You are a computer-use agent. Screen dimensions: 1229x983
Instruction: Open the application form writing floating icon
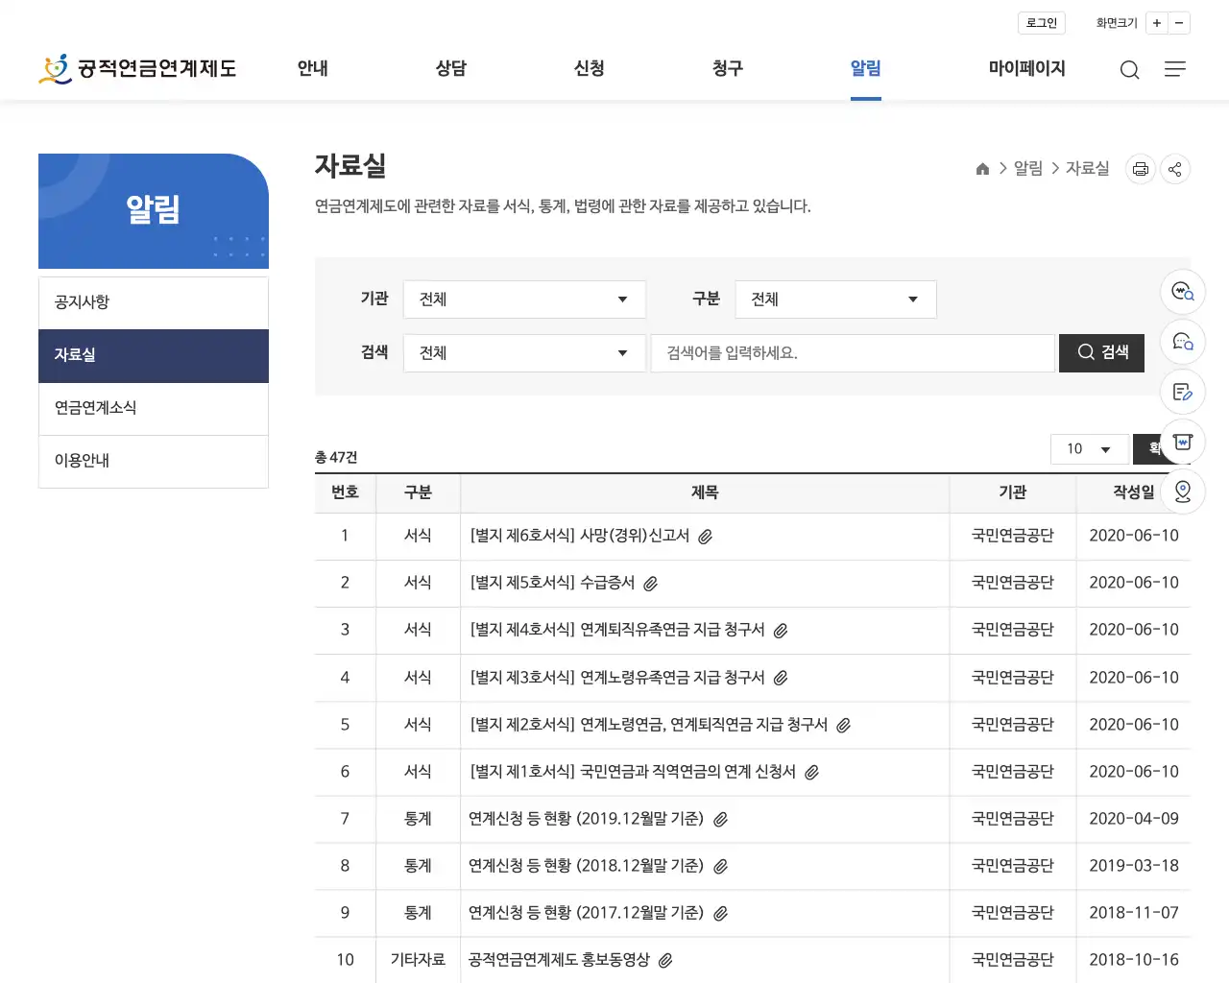[1182, 392]
